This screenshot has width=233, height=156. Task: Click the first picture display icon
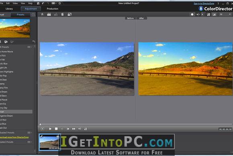coord(208,14)
